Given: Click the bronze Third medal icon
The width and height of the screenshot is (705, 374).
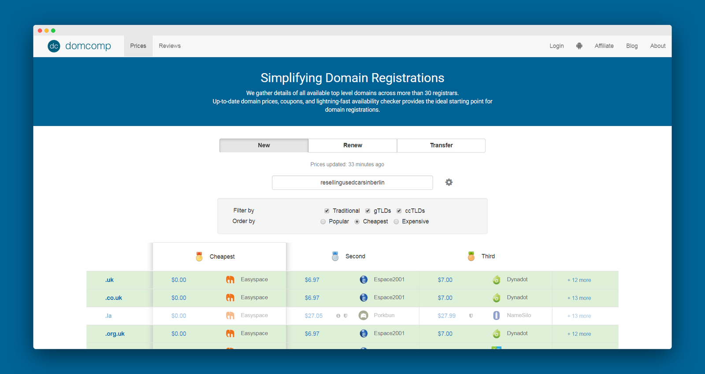Looking at the screenshot, I should click(471, 256).
